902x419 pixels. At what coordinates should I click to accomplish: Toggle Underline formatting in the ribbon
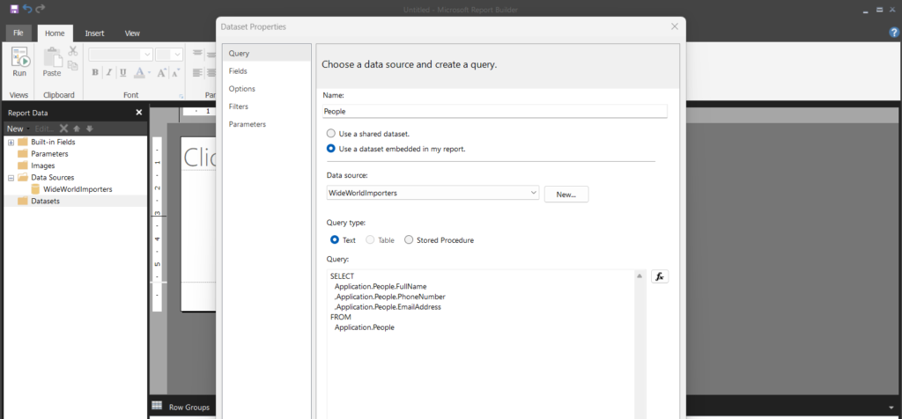coord(122,72)
